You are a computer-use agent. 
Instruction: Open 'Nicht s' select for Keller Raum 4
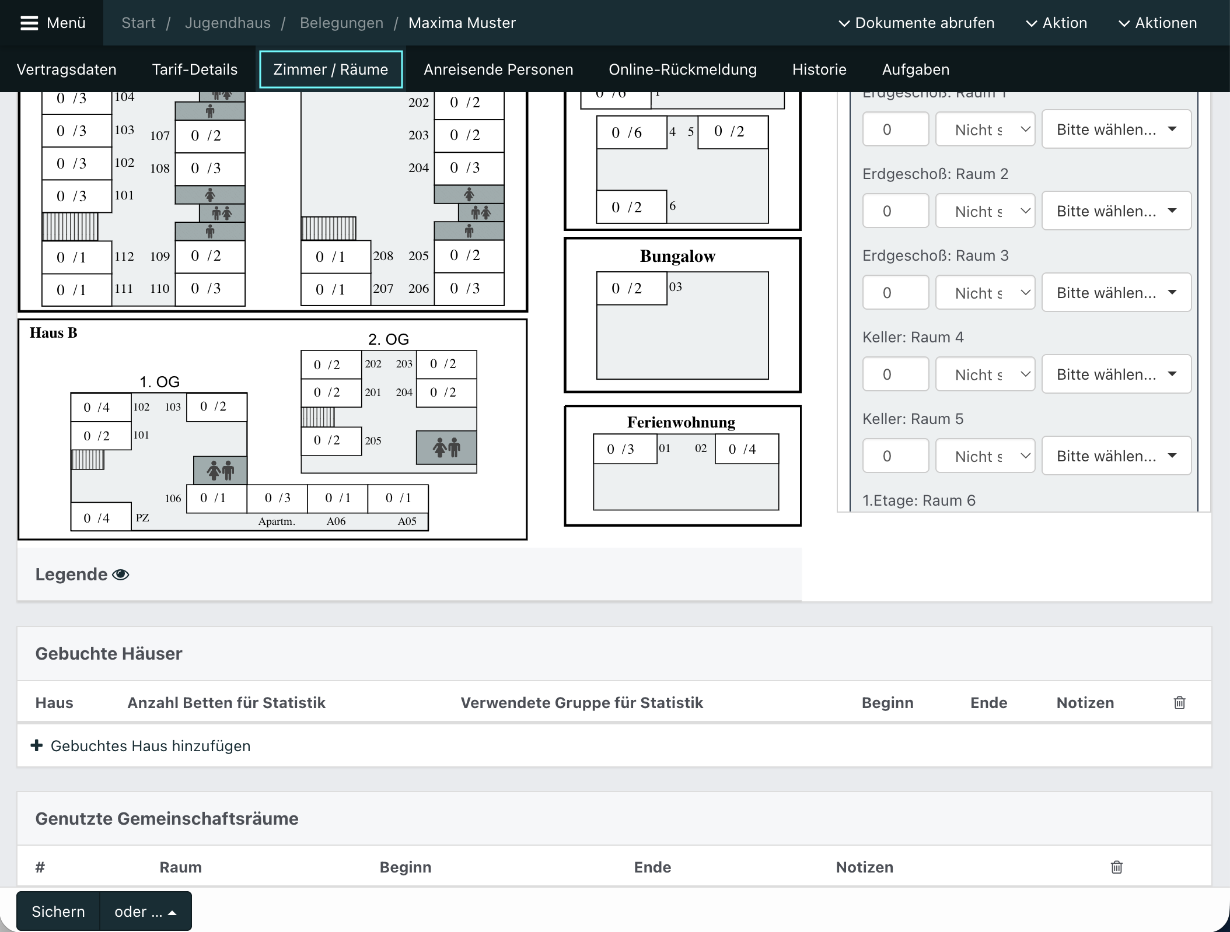coord(985,374)
